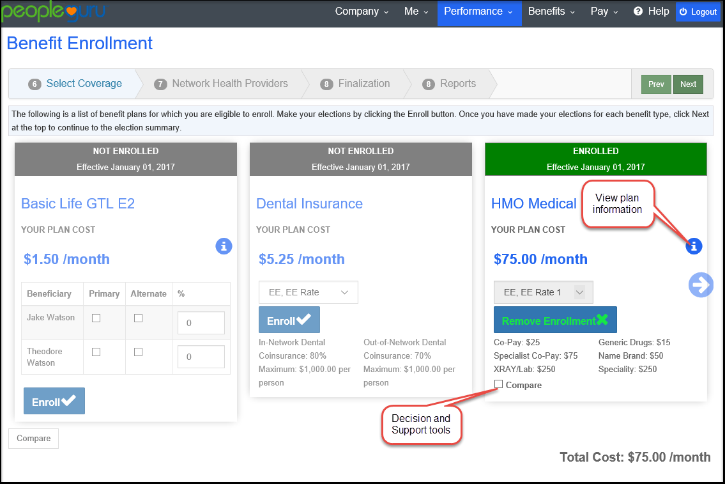Viewport: 725px width, 484px height.
Task: Click the right arrow circle to scroll plans
Action: (x=701, y=285)
